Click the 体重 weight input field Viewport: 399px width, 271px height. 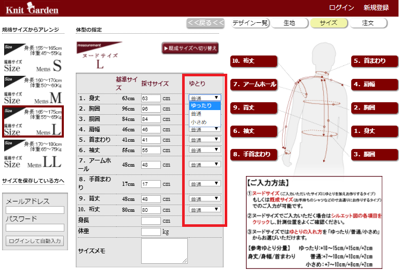point(151,232)
